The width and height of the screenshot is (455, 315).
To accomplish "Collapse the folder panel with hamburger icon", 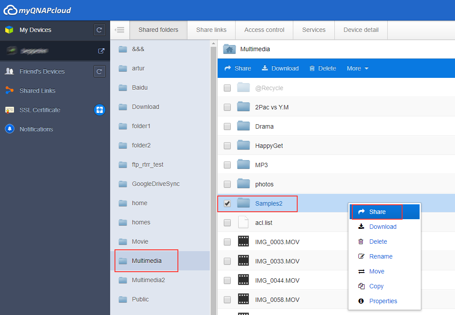I will [x=120, y=30].
